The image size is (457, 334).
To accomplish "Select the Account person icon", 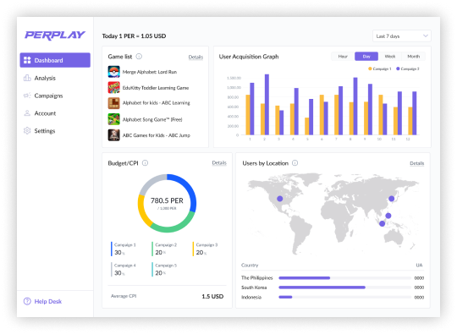I will pyautogui.click(x=27, y=113).
